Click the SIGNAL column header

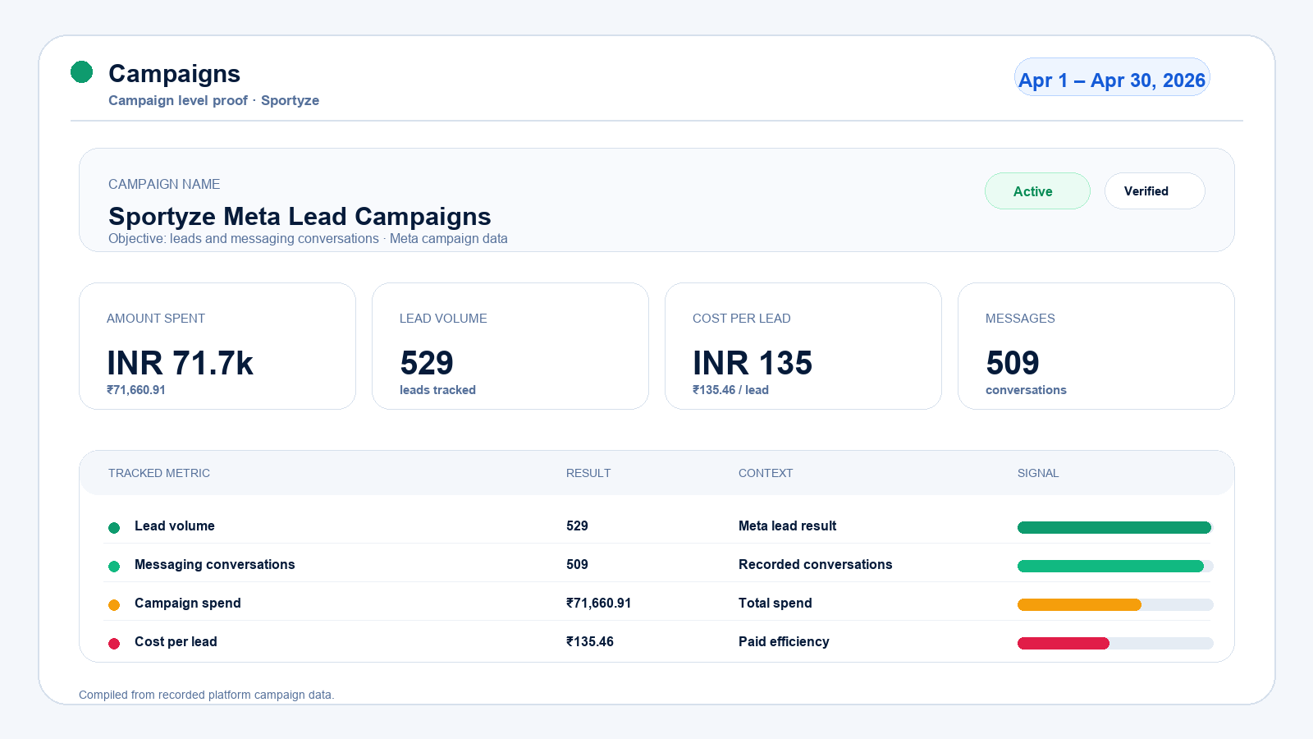(x=1038, y=473)
